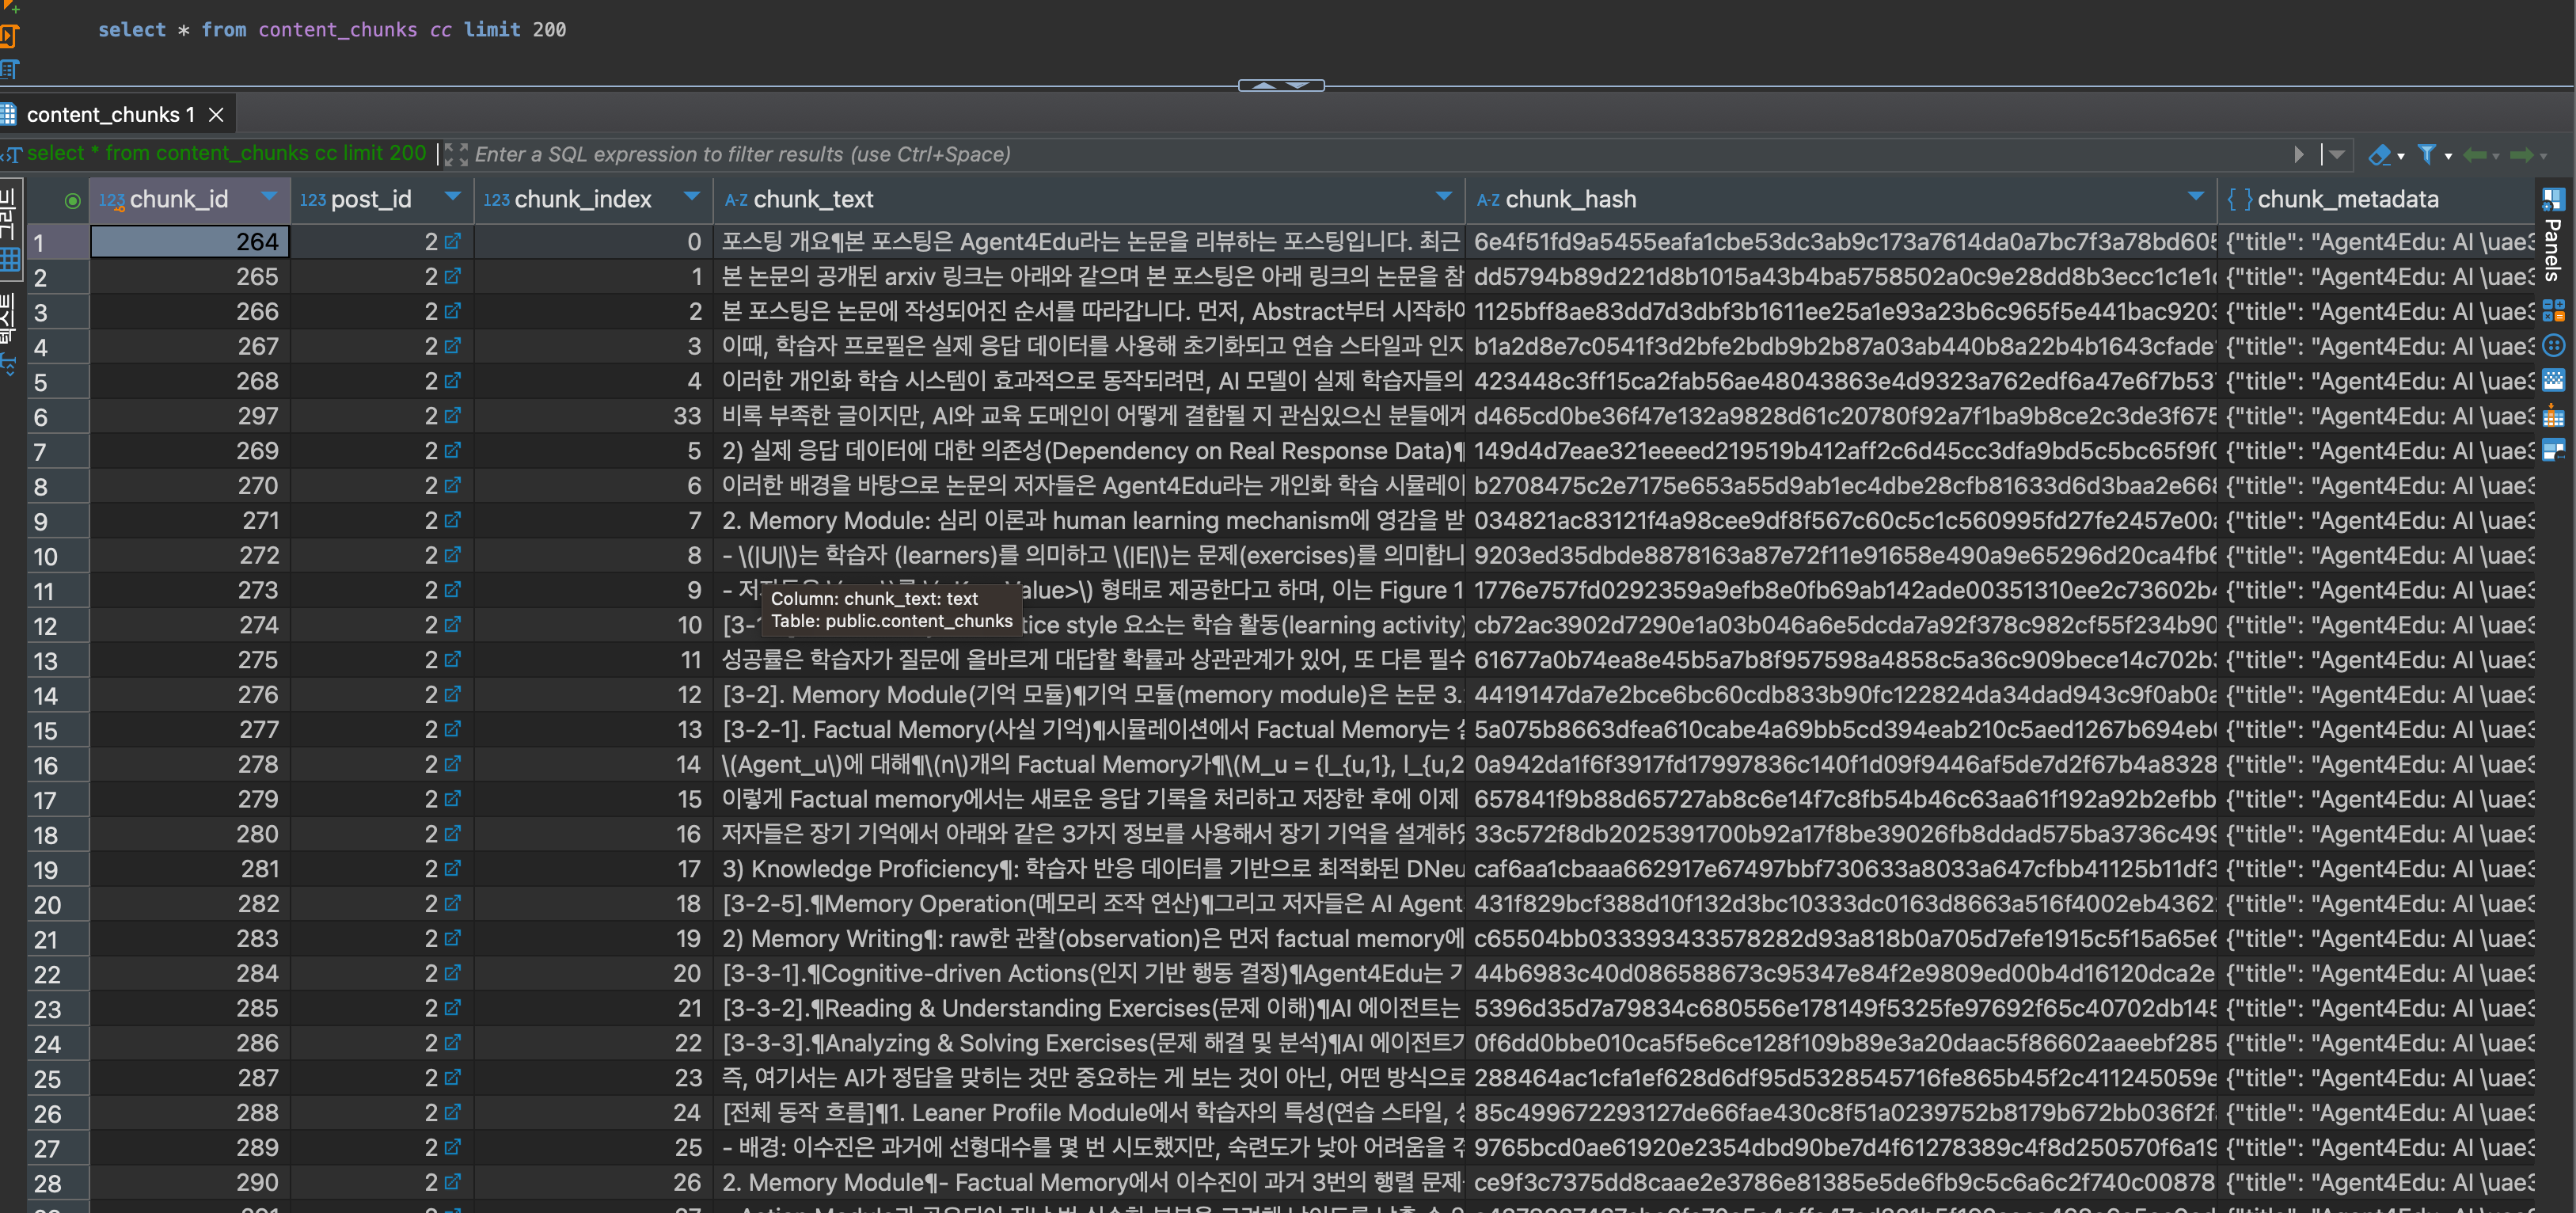
Task: Click the Execute script icon in editor gutter
Action: (x=9, y=36)
